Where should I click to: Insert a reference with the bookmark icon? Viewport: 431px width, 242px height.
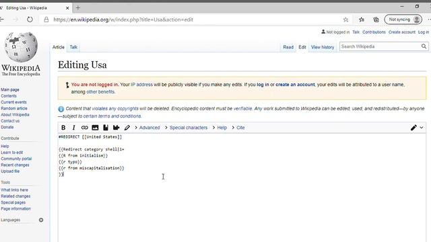click(x=106, y=128)
